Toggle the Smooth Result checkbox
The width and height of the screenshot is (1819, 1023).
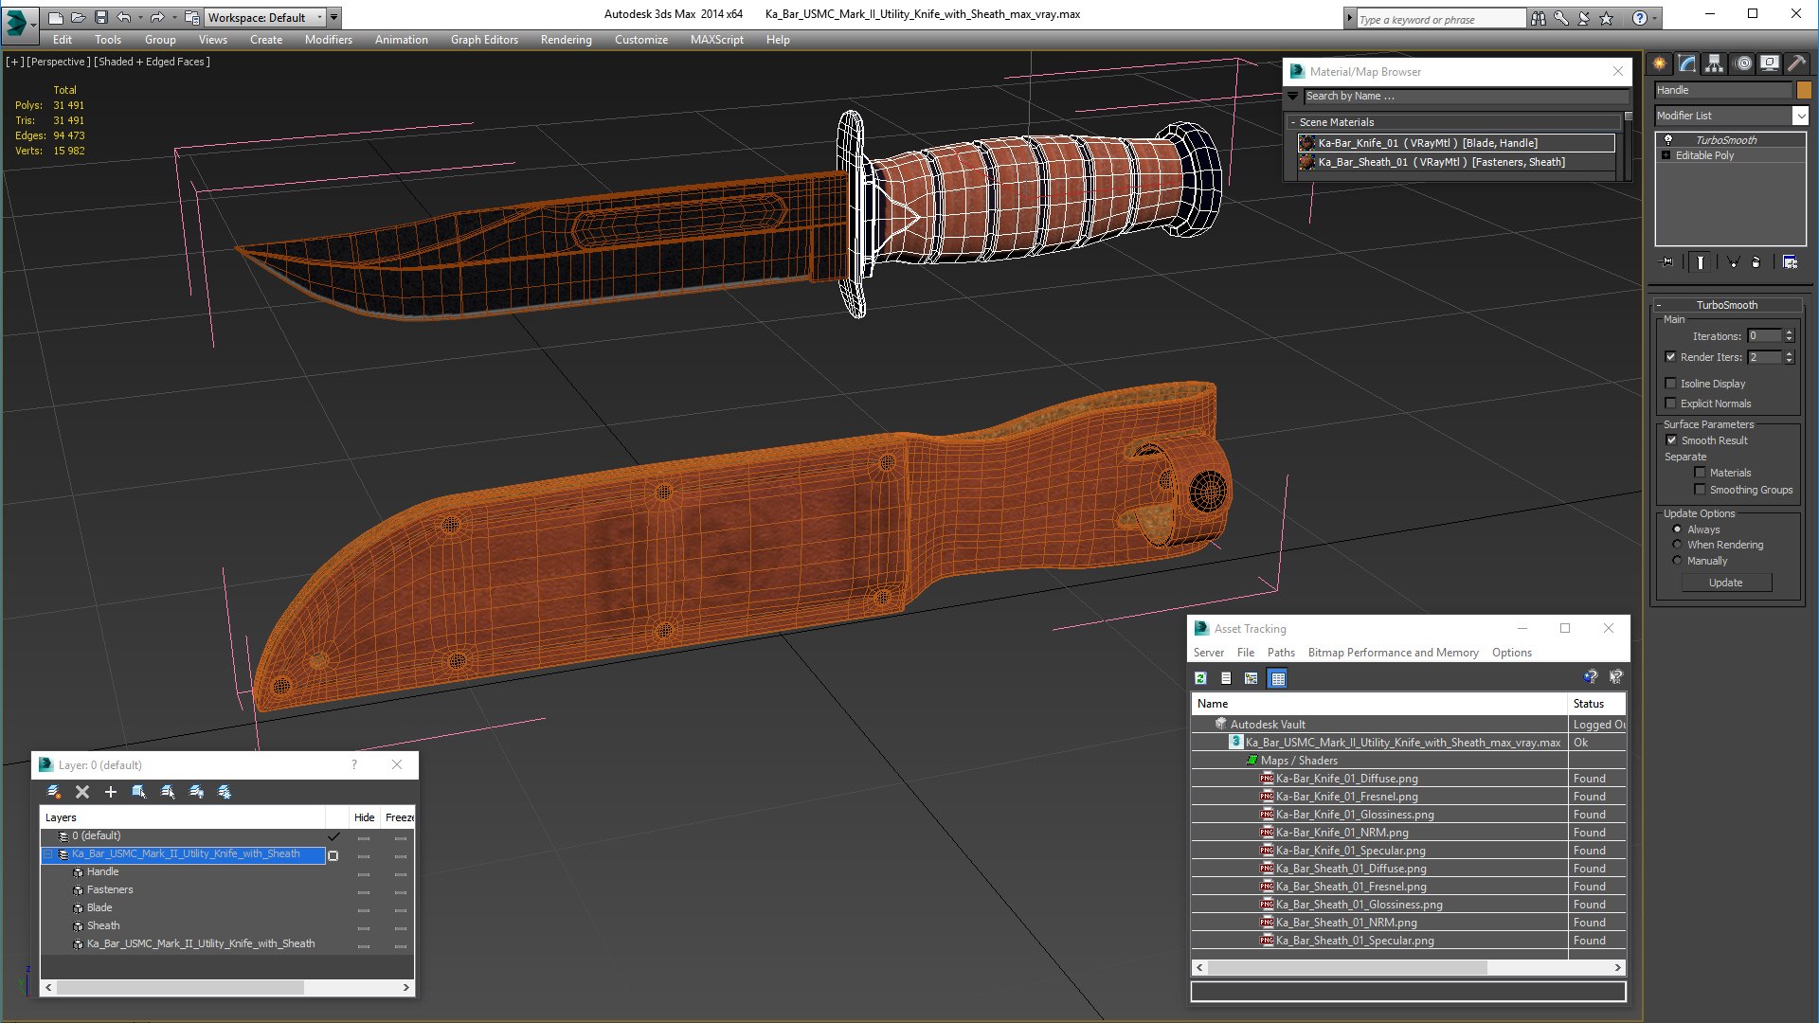(1672, 440)
